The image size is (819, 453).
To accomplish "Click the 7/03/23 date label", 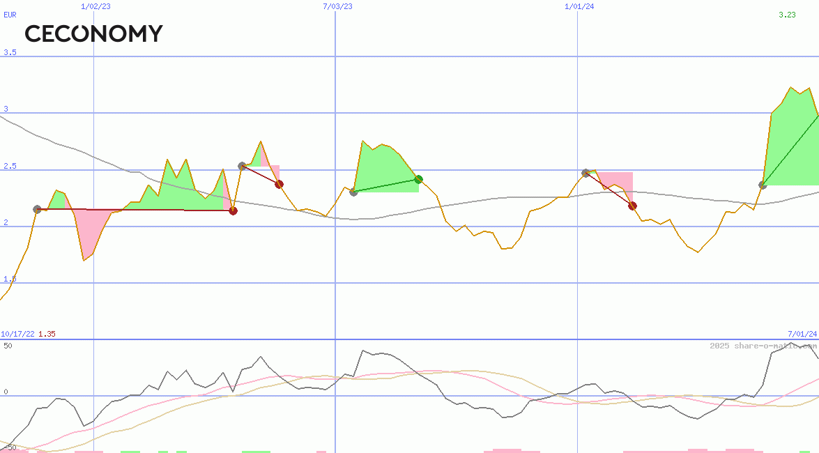I will (337, 6).
